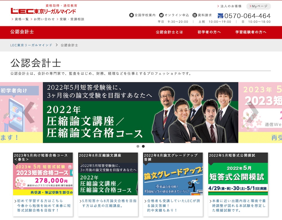Click the オンライン申込 cart icon
Image resolution: width=282 pixels, height=220 pixels.
tap(161, 15)
